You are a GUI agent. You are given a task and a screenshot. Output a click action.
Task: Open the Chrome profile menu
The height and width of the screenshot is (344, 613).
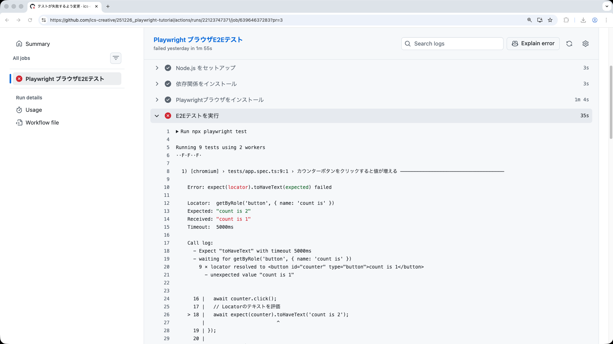click(595, 20)
